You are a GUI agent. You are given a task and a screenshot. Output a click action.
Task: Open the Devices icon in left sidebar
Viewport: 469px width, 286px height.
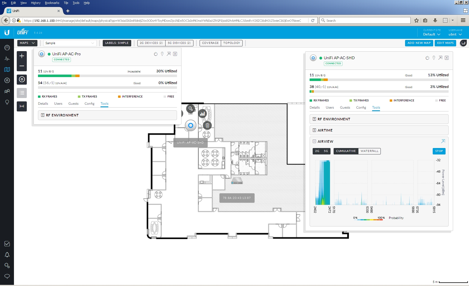(x=7, y=80)
